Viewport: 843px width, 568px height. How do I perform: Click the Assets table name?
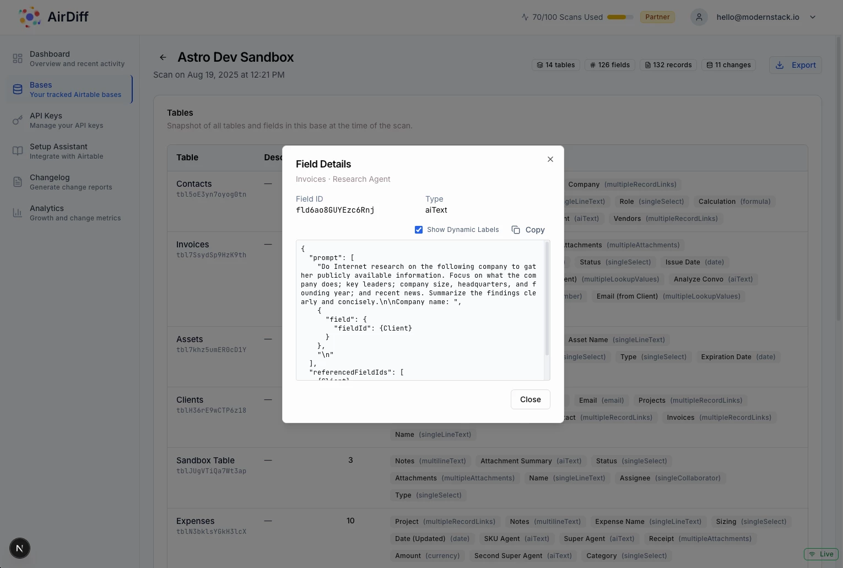pyautogui.click(x=190, y=339)
